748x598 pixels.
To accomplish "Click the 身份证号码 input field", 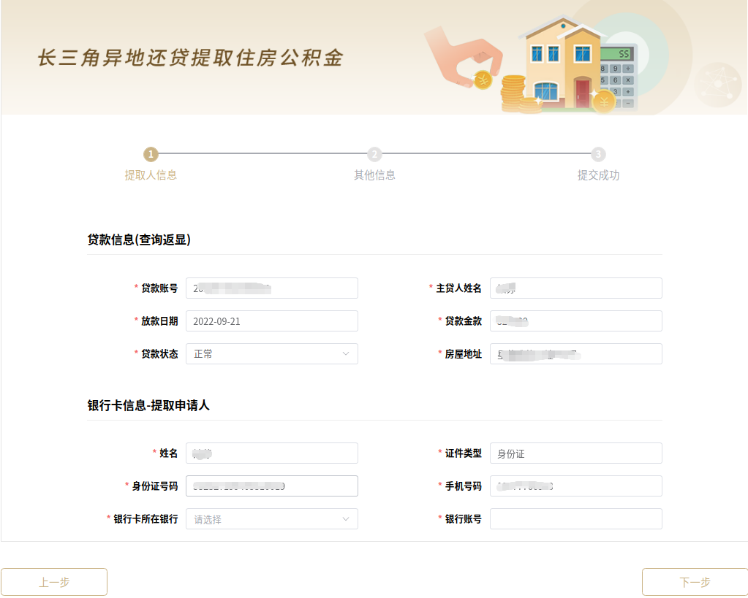I will pos(271,486).
